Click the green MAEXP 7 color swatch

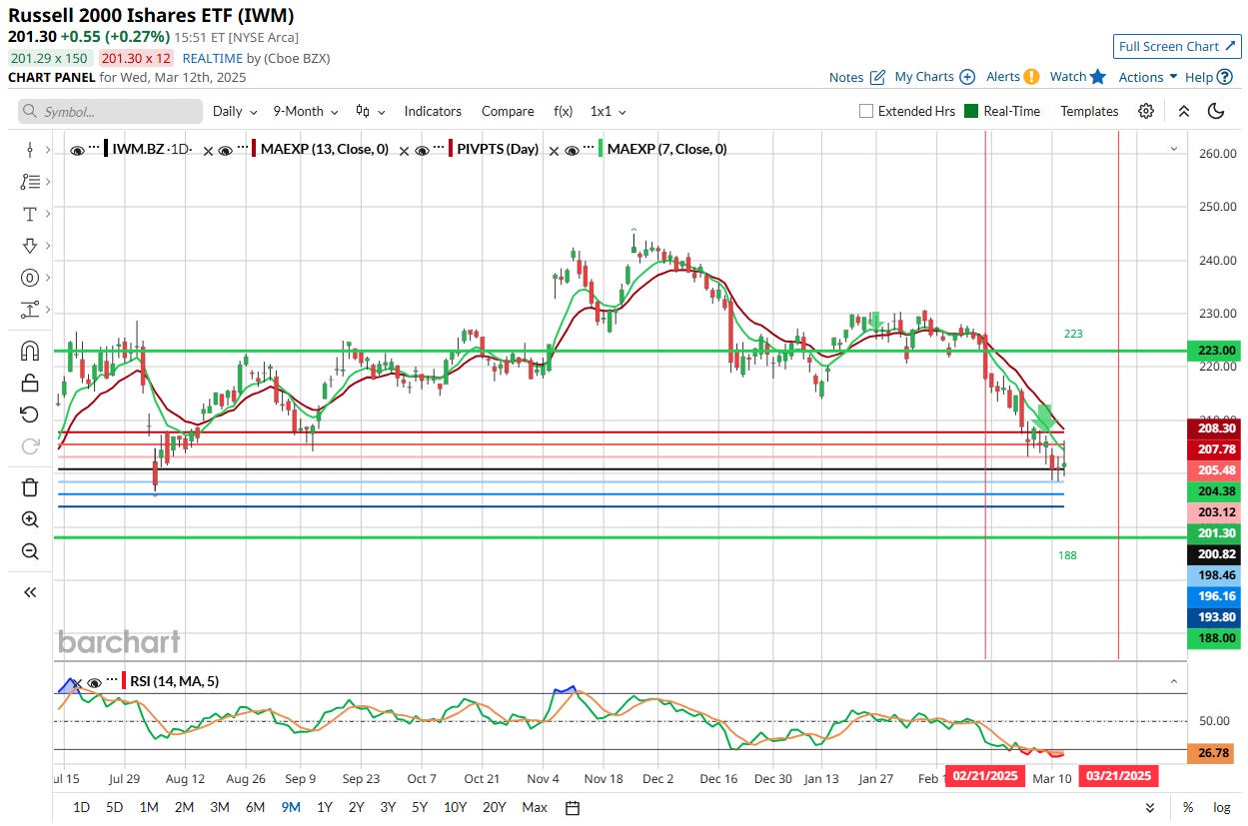[x=602, y=150]
